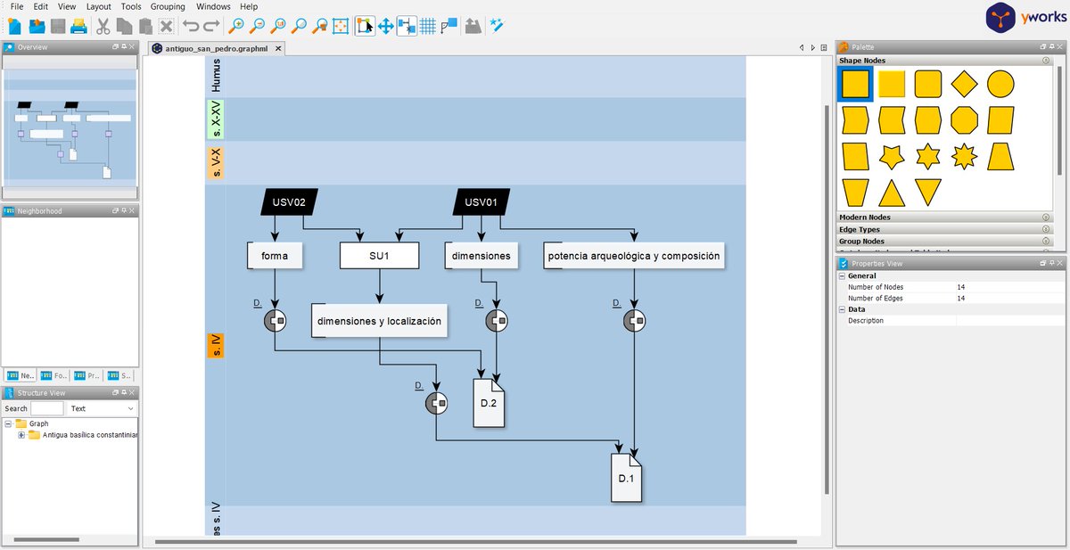Switch to the 'S..' panel tab
Viewport: 1070px width, 550px height.
[119, 376]
